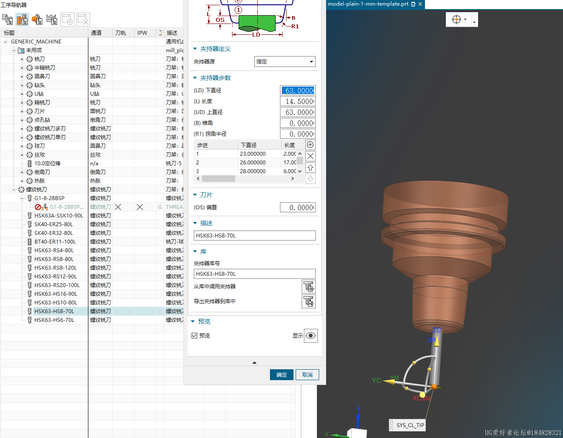Click the snap point icon in viewport toolbar
Viewport: 563px width, 438px height.
pos(456,20)
